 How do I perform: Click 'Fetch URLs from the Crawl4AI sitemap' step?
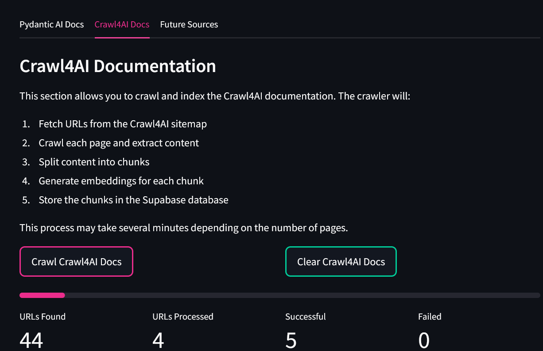123,124
